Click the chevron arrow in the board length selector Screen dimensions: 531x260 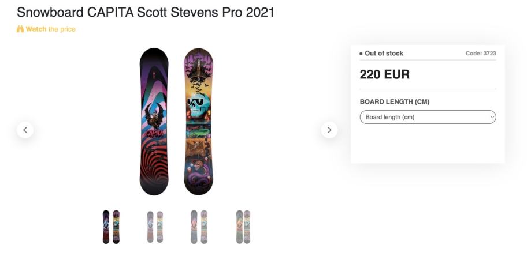click(492, 117)
